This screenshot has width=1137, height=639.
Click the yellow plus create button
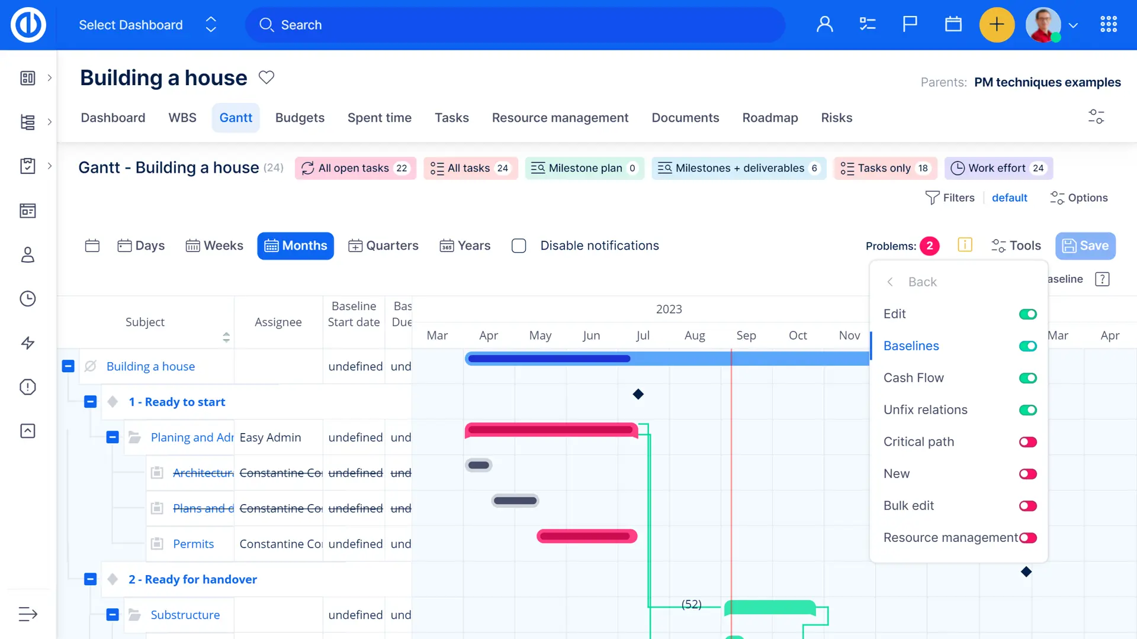point(997,24)
